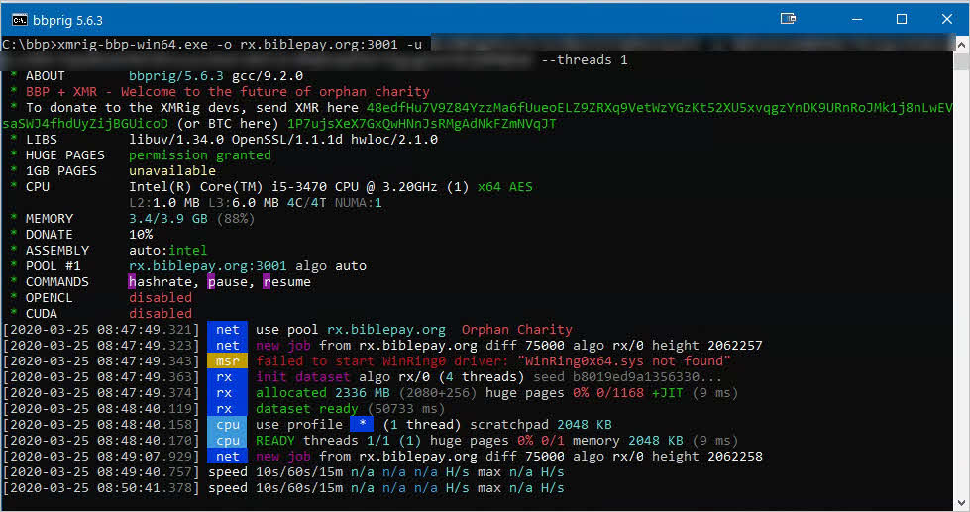Click the scrollbar up arrow
The width and height of the screenshot is (970, 512).
click(x=961, y=45)
